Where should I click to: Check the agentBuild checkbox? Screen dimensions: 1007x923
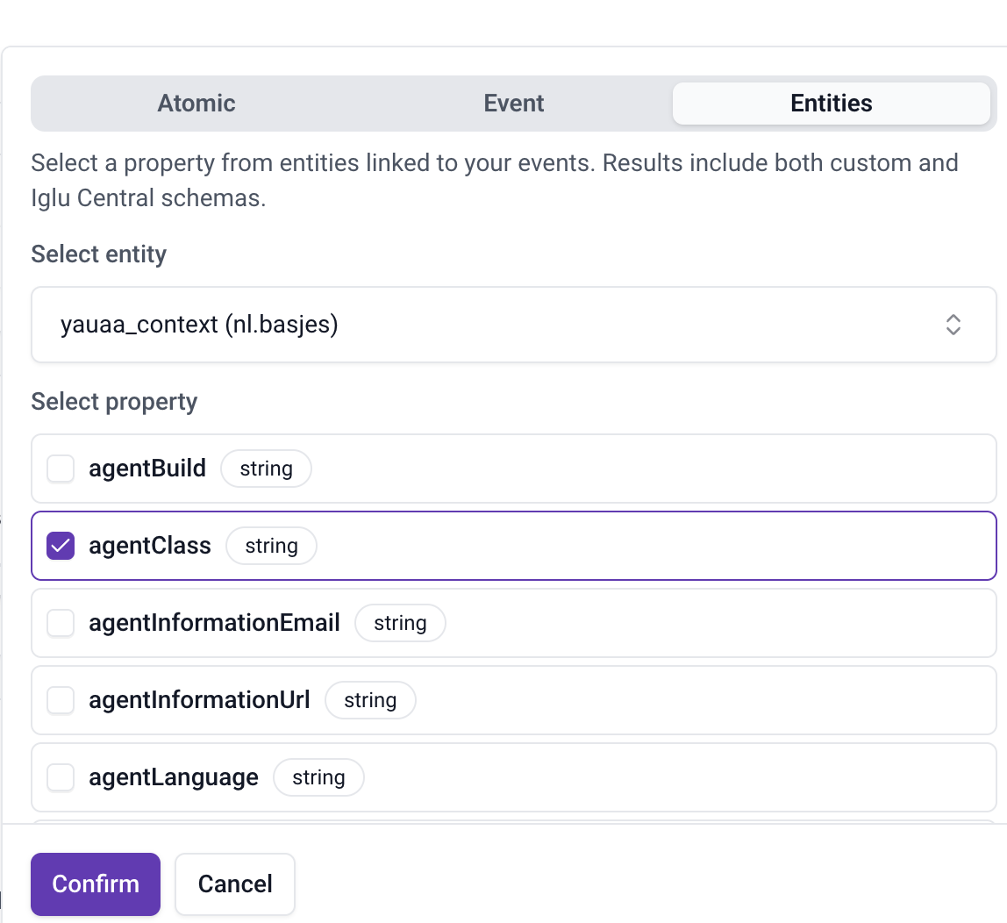click(61, 469)
